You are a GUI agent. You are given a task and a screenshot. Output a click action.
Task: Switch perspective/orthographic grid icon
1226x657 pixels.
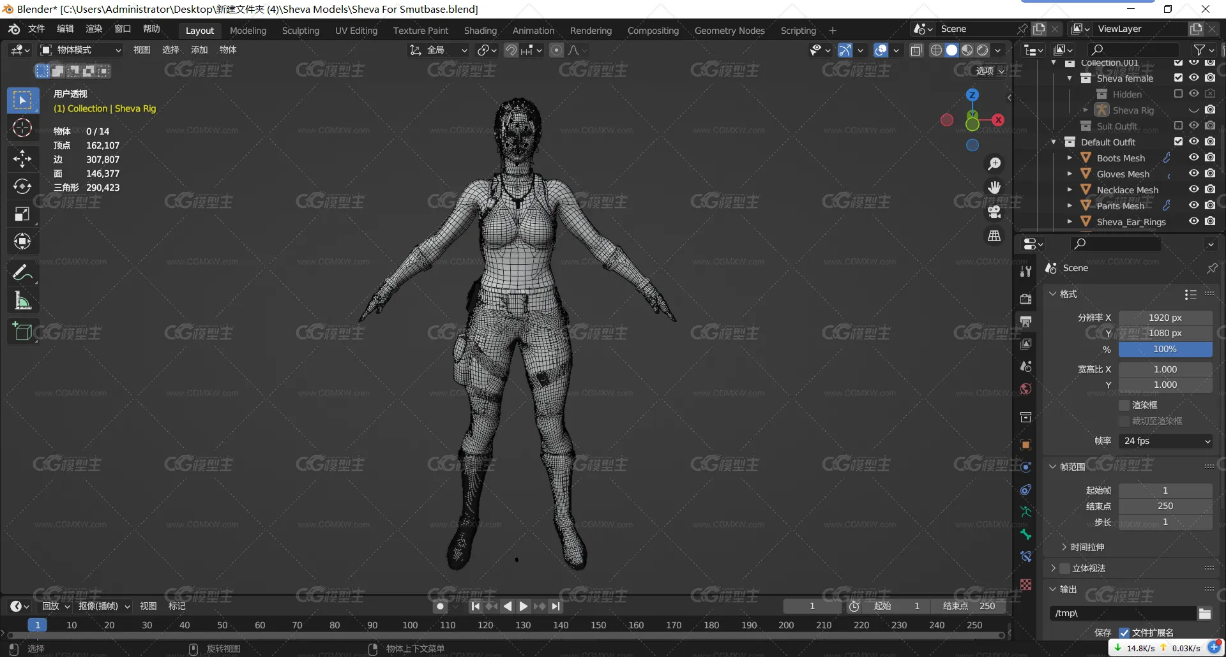click(x=994, y=236)
